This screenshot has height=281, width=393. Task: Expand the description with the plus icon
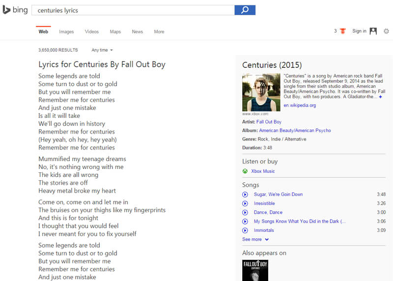(380, 97)
